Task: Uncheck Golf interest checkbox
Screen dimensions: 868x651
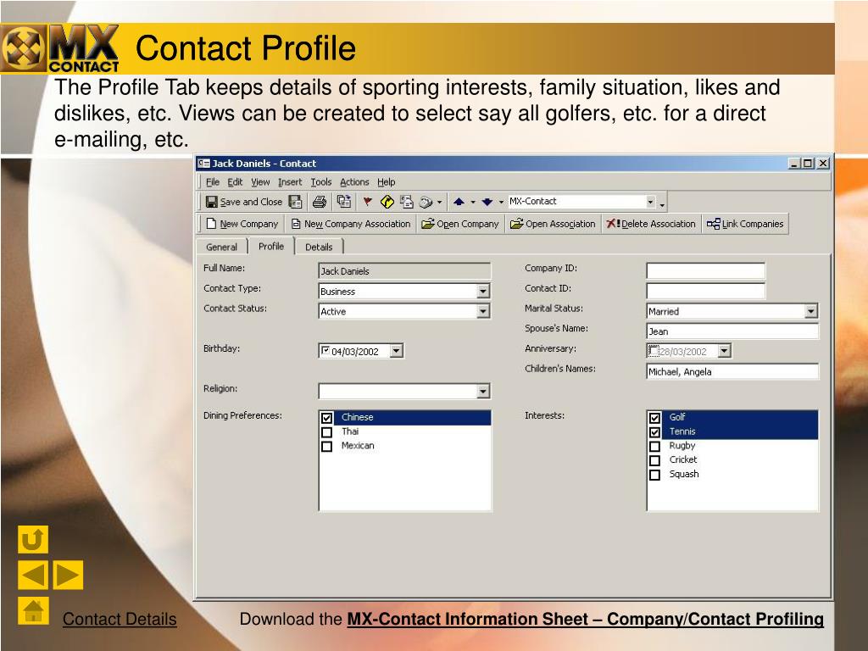Action: click(x=655, y=418)
